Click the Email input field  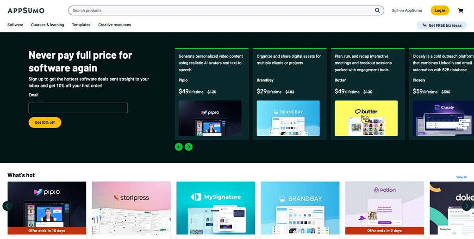pyautogui.click(x=78, y=108)
